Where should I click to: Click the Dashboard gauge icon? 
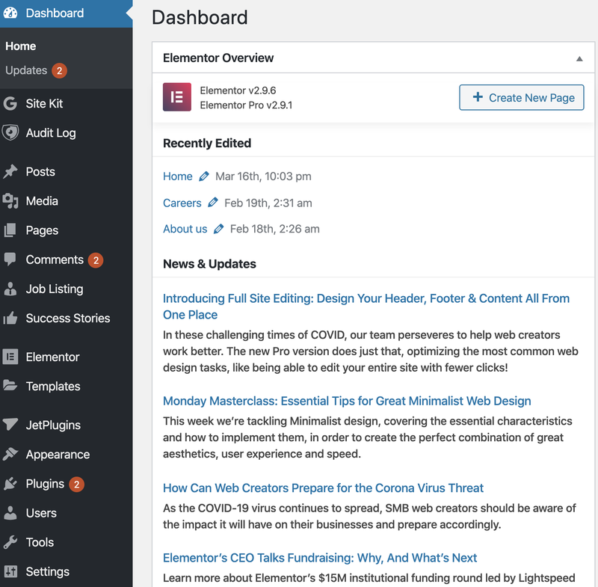pyautogui.click(x=10, y=13)
